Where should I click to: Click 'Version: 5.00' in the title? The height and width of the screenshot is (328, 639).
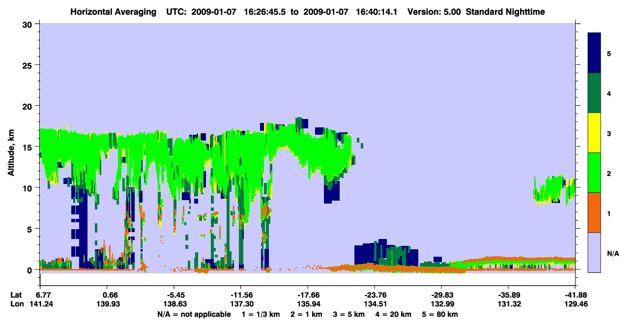point(434,11)
